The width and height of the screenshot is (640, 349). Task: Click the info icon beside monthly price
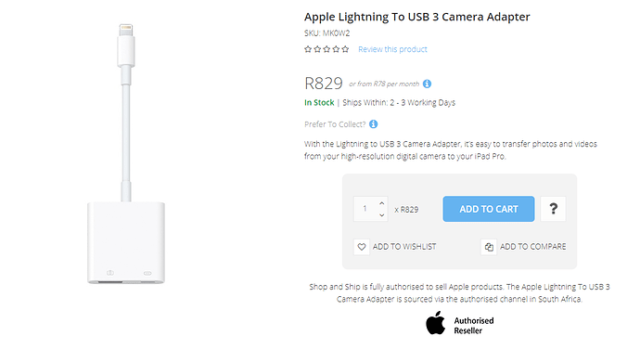427,84
